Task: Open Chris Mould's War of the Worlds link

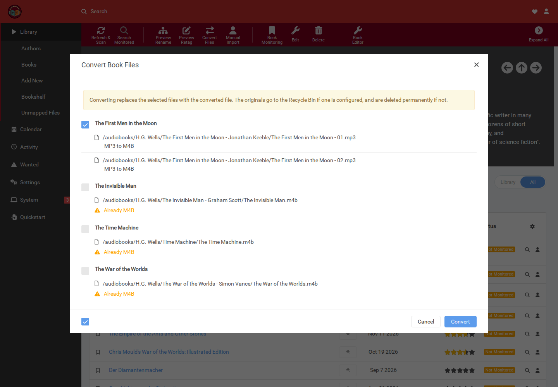Action: [x=169, y=352]
